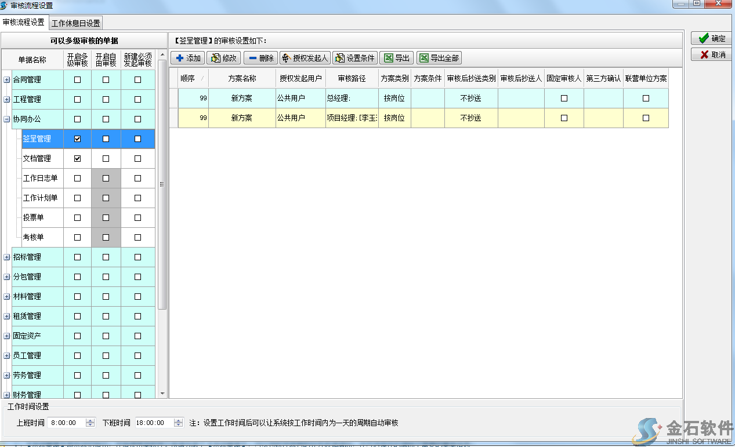Check 固定审核人 box in first scheme row

point(564,99)
